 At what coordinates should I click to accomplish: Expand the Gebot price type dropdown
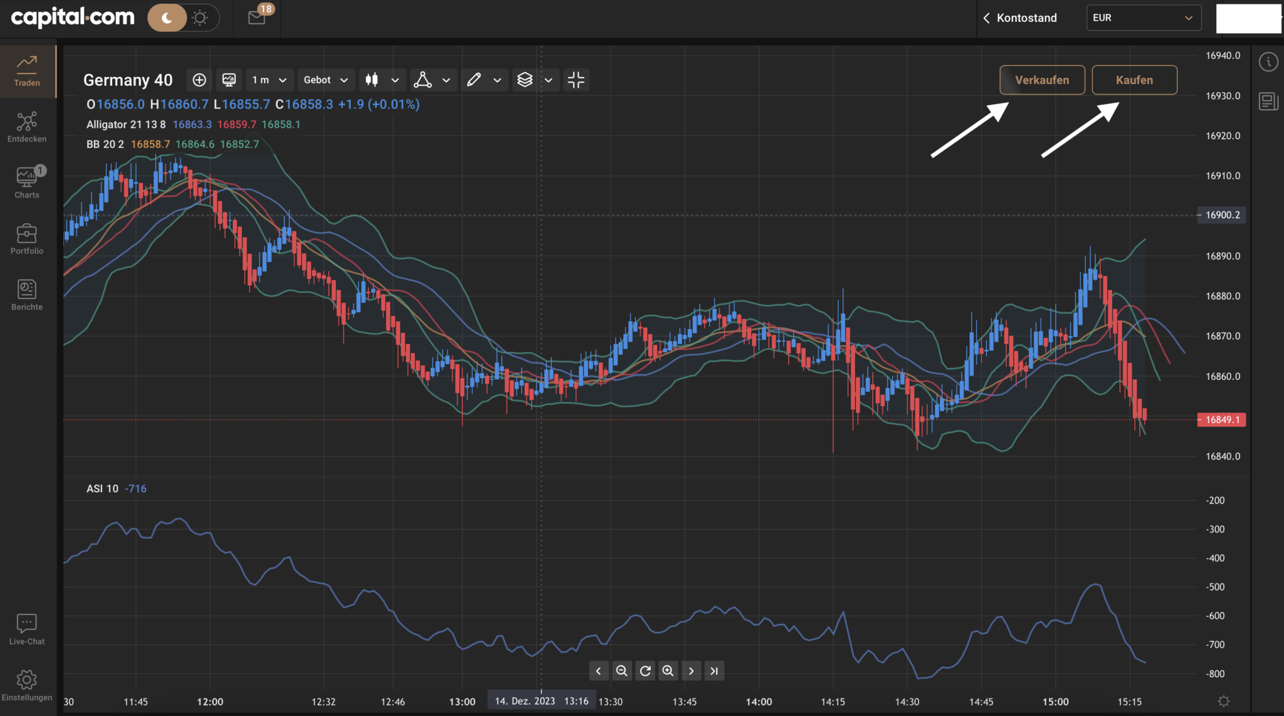(x=324, y=80)
